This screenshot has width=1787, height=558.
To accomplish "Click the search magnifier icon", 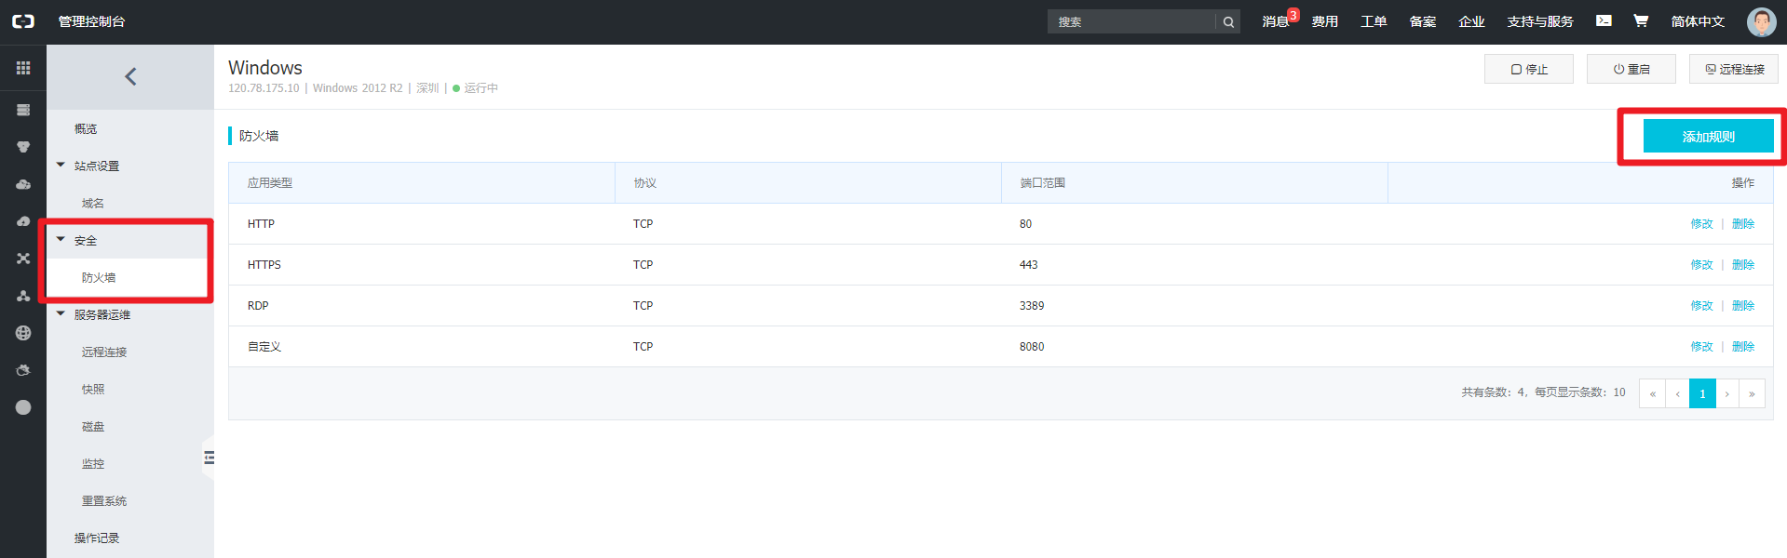I will pyautogui.click(x=1228, y=21).
